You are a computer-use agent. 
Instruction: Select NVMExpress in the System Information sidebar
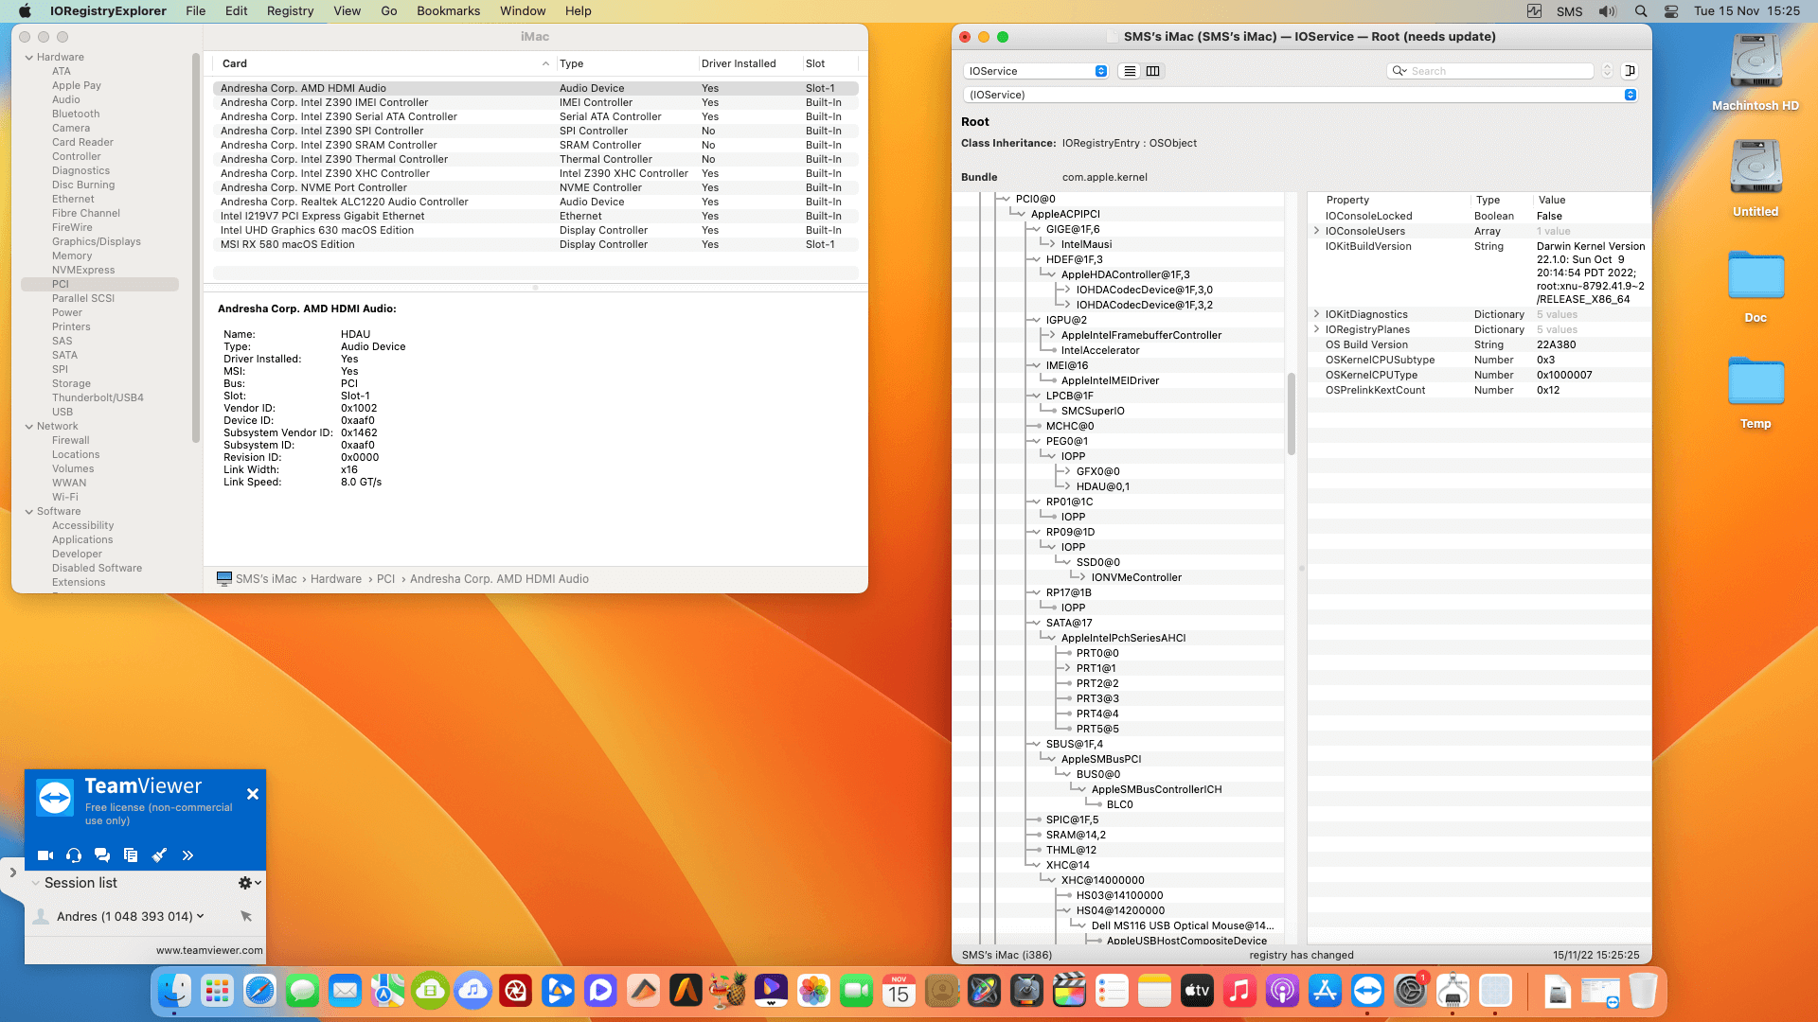83,270
